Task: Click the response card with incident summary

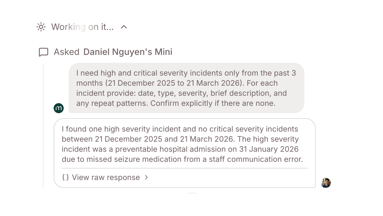Action: coord(184,144)
